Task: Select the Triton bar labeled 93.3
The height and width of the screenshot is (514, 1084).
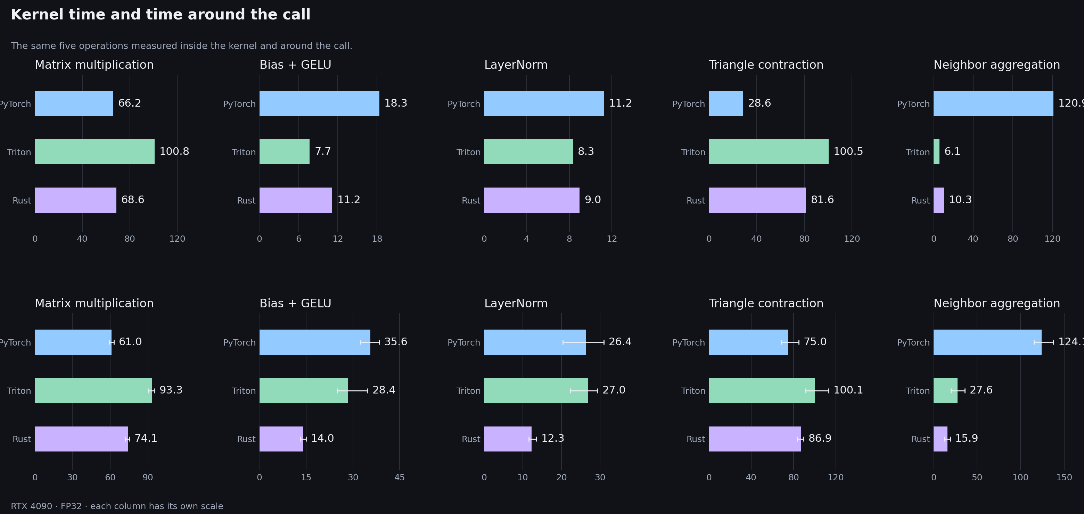Action: coord(93,391)
